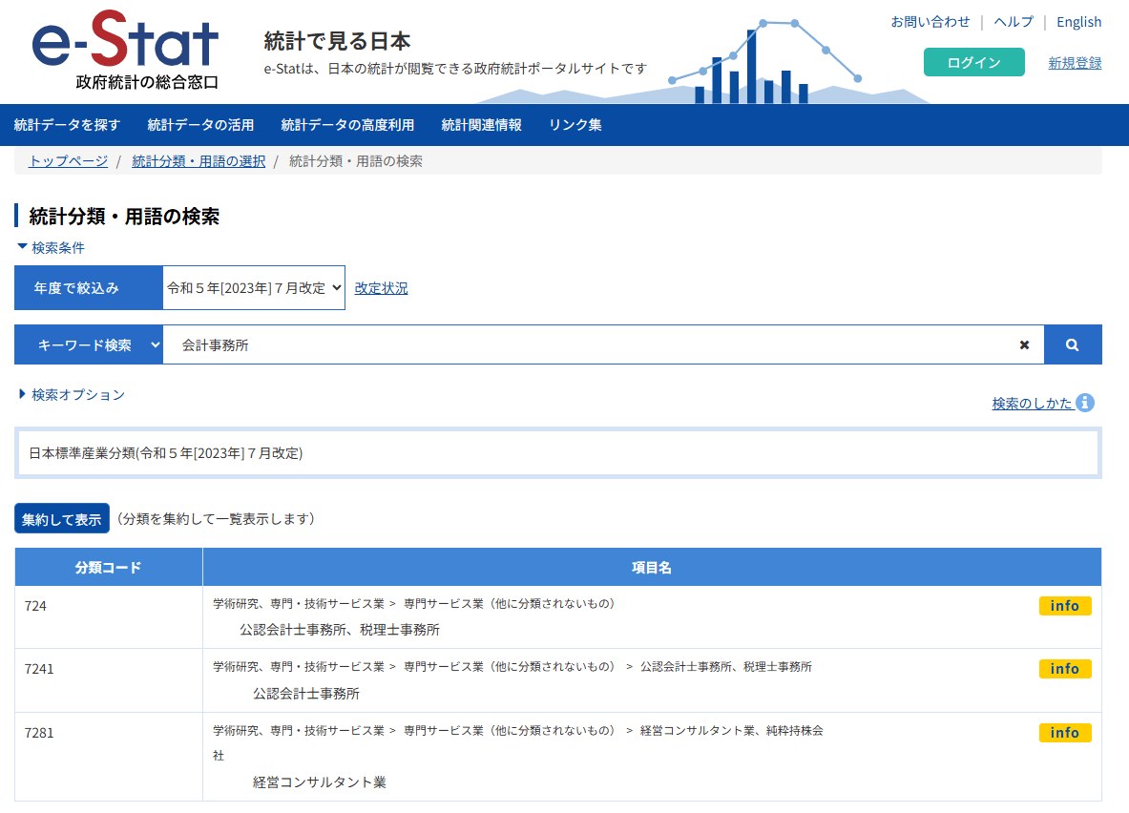
Task: Go to トップページ in the breadcrumb
Action: pos(68,161)
